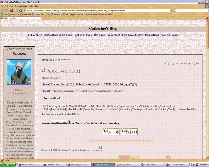This screenshot has height=167, width=209.
Task: Go back with the Back arrow
Action: tap(2, 10)
